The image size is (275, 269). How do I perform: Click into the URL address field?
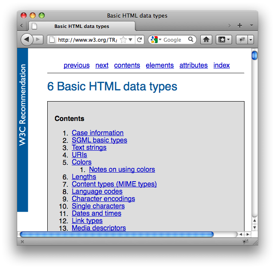(87, 40)
